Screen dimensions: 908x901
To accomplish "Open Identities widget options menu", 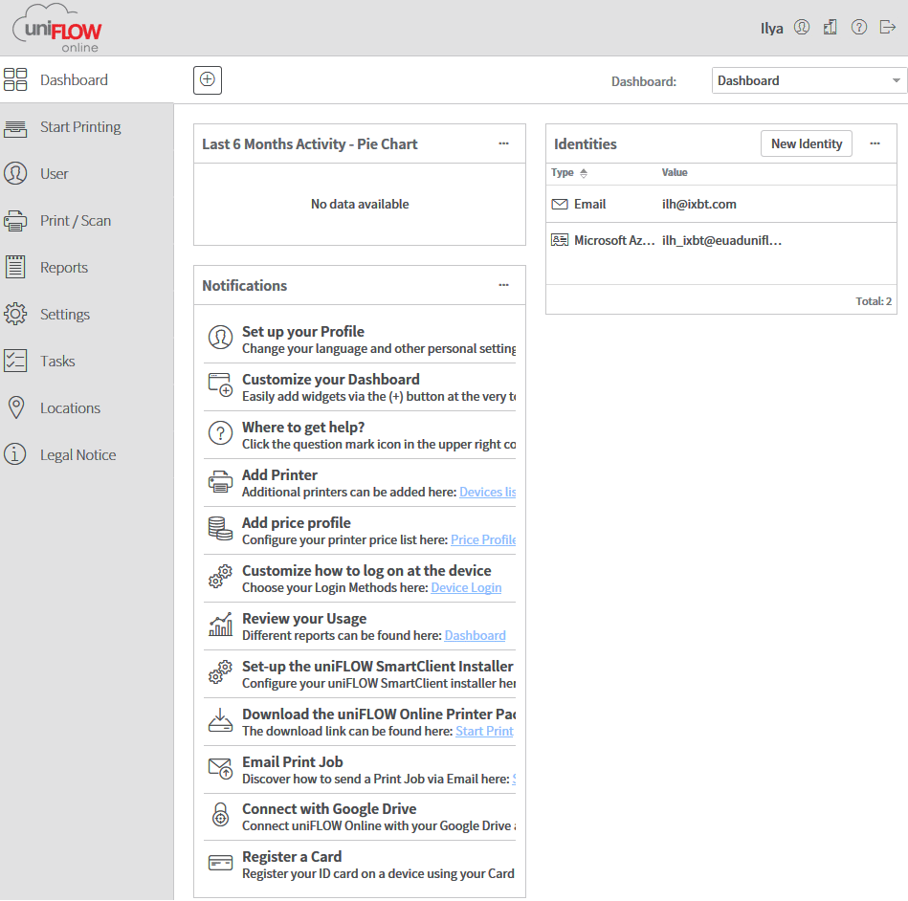I will click(x=875, y=143).
